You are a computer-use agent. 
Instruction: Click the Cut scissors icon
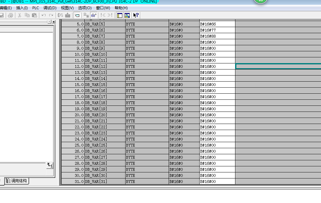(20, 15)
